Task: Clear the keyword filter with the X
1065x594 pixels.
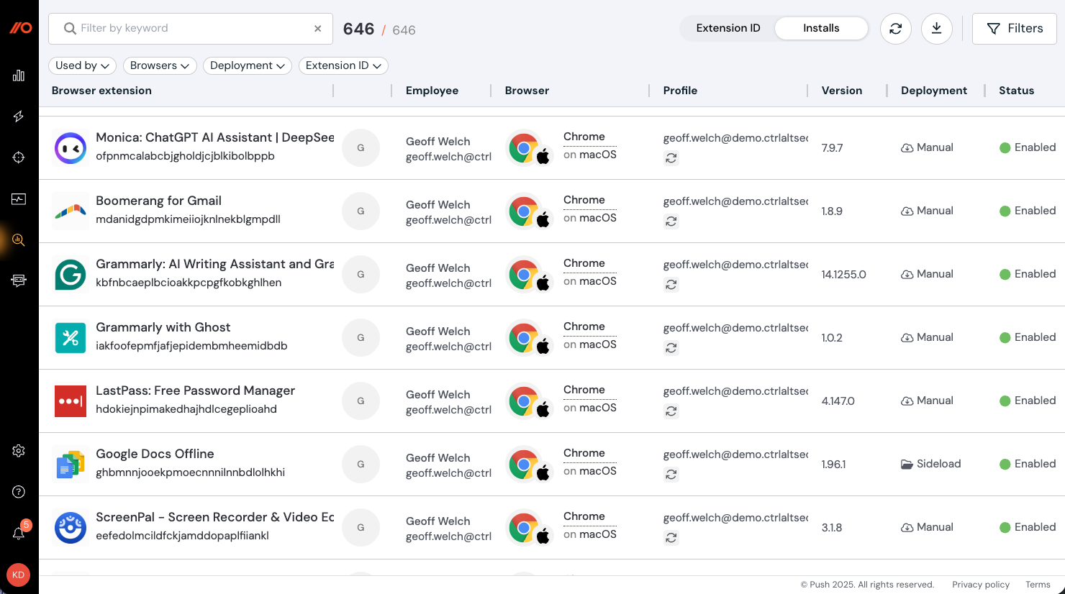Action: coord(317,29)
